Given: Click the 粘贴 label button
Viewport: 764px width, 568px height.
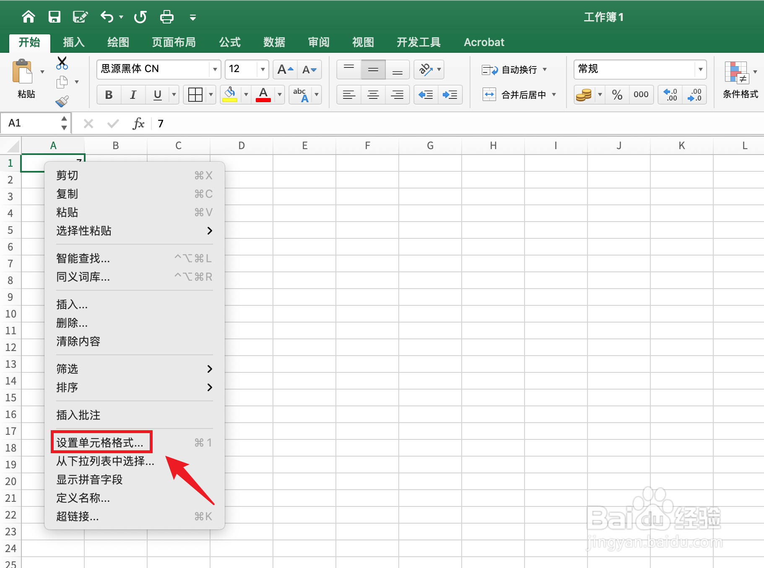Looking at the screenshot, I should [x=26, y=94].
